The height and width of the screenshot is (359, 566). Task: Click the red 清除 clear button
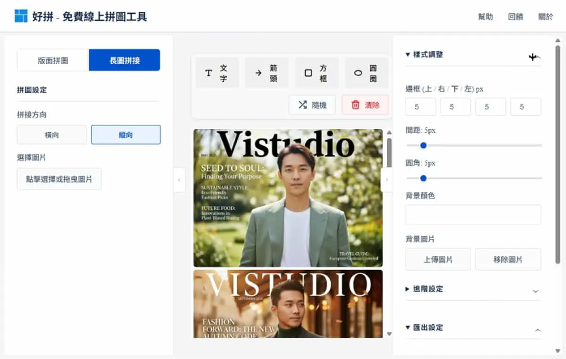coord(365,105)
